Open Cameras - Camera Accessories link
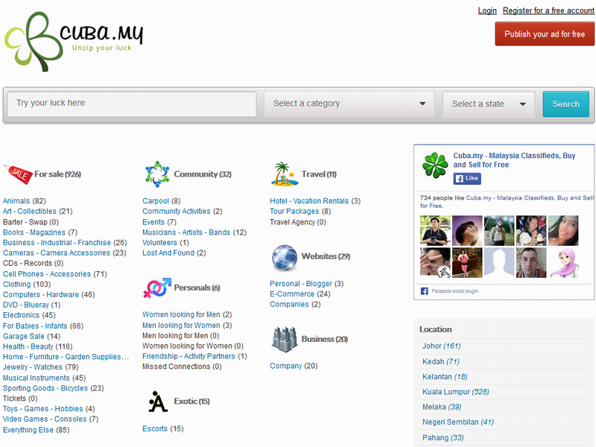The width and height of the screenshot is (596, 447). click(57, 253)
